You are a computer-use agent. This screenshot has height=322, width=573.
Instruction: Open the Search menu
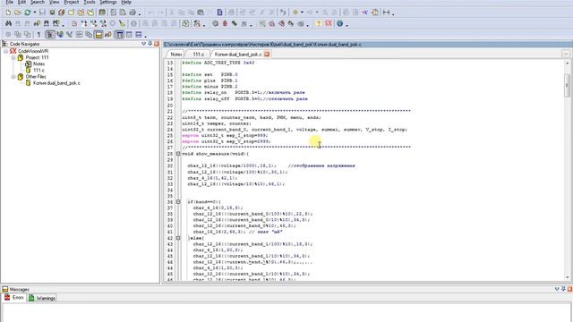[x=38, y=2]
